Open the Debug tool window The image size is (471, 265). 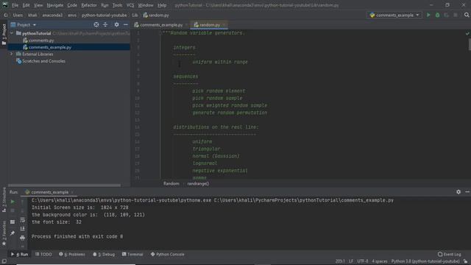click(104, 254)
